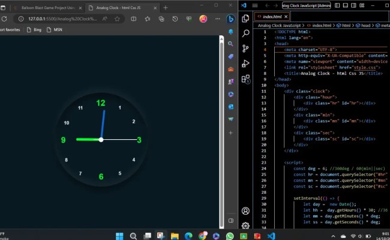Toggle the VS Code bottom panel
This screenshot has width=390, height=240.
coord(346,5)
